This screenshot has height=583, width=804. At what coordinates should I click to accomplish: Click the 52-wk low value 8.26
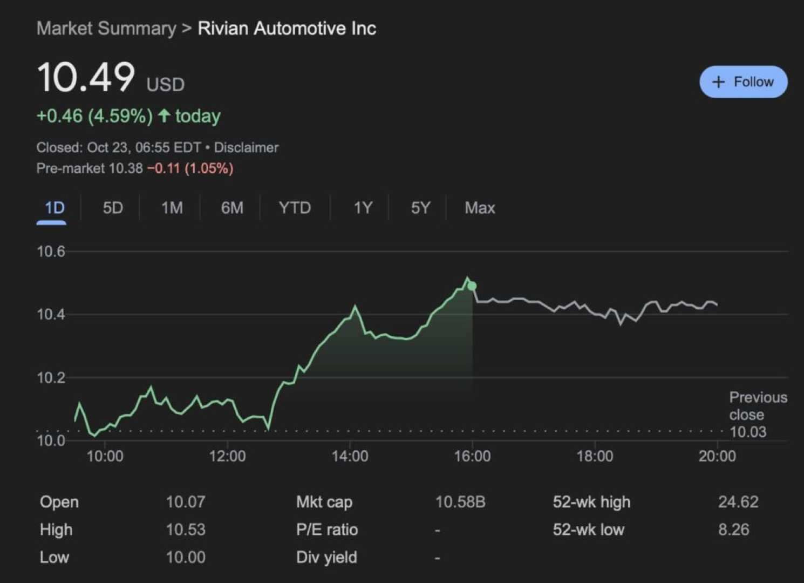(733, 530)
